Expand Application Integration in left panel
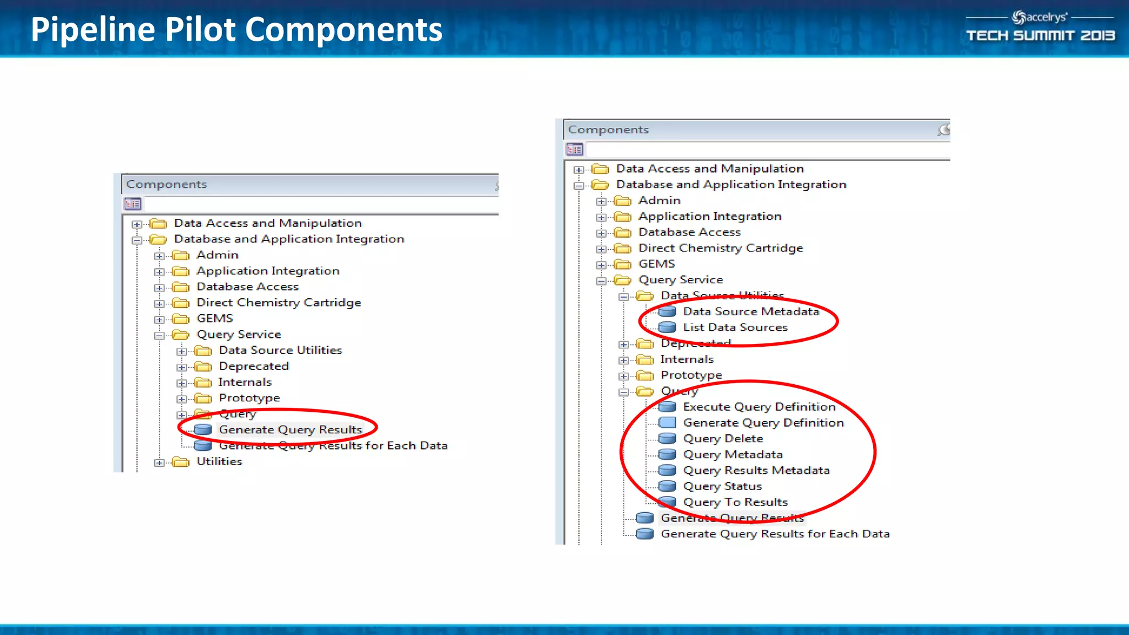Image resolution: width=1129 pixels, height=635 pixels. point(159,272)
